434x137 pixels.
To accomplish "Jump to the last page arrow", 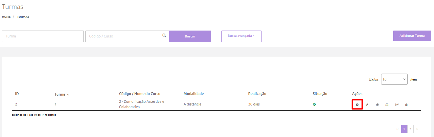I will click(417, 129).
